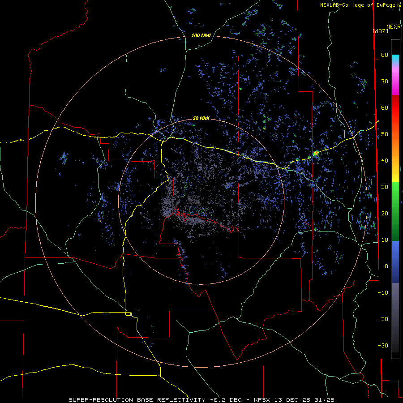Click the dBZ unit label above color scale
The height and width of the screenshot is (403, 403).
380,31
